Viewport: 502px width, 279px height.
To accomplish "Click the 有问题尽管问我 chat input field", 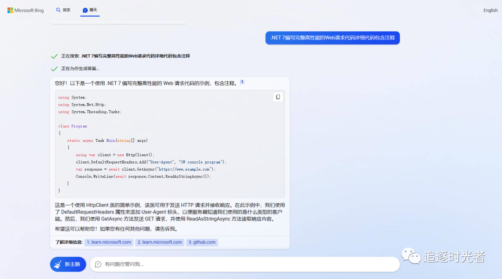I will coord(245,264).
